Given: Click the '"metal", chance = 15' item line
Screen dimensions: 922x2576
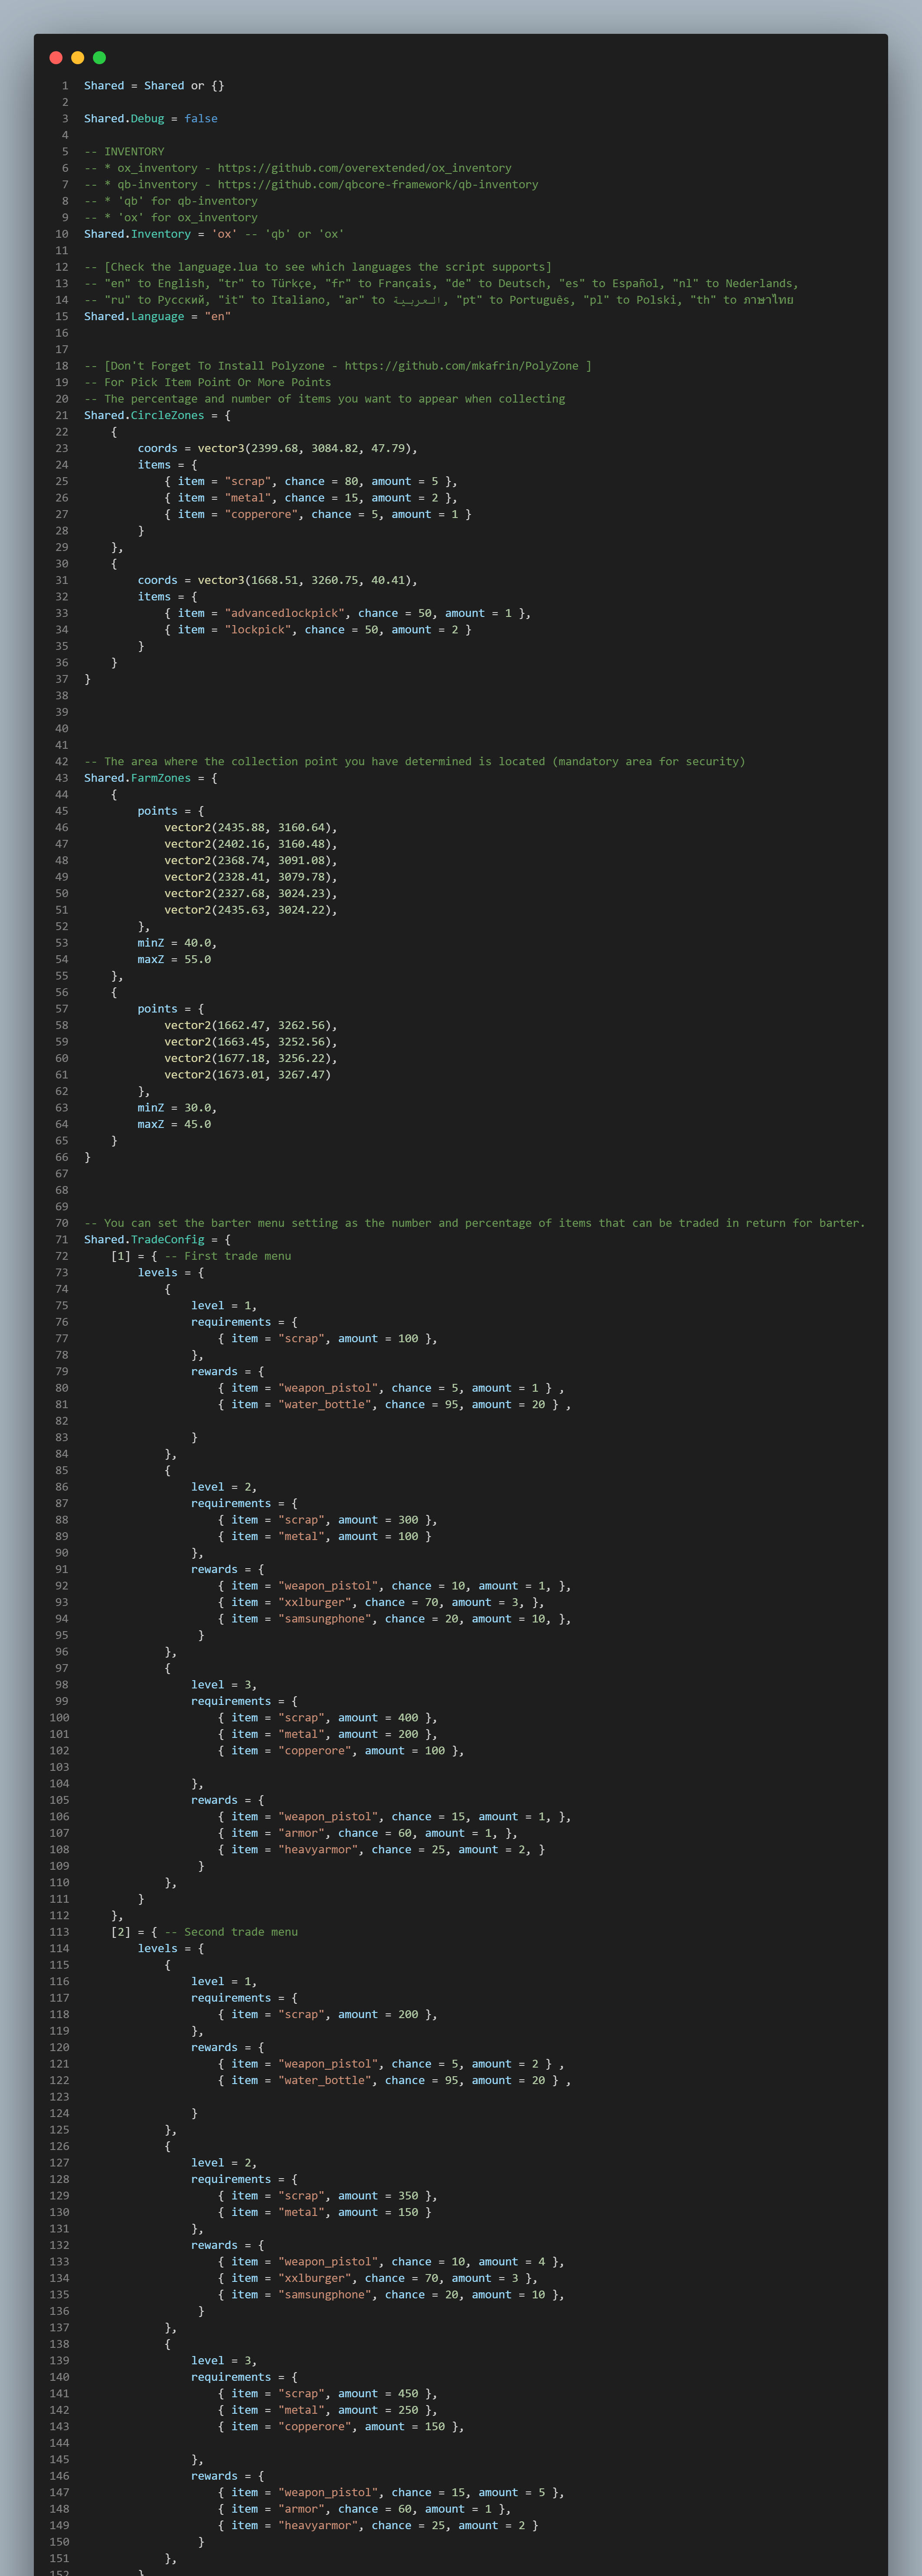Looking at the screenshot, I should pyautogui.click(x=311, y=498).
